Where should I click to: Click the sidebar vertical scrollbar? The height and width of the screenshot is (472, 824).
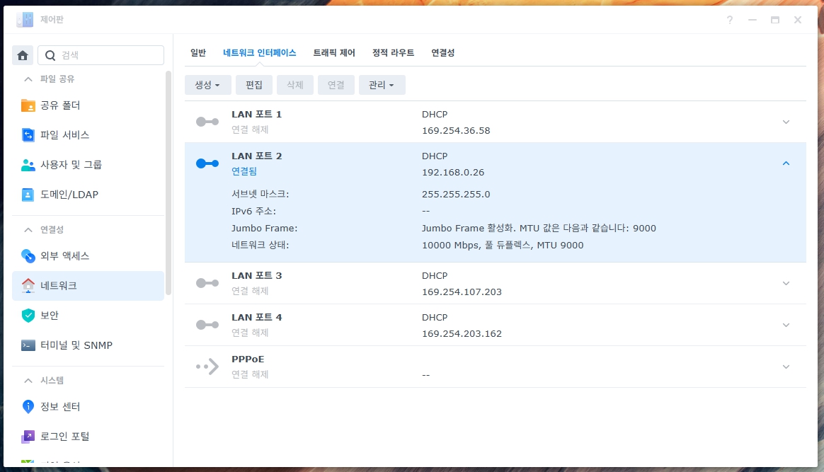168,183
